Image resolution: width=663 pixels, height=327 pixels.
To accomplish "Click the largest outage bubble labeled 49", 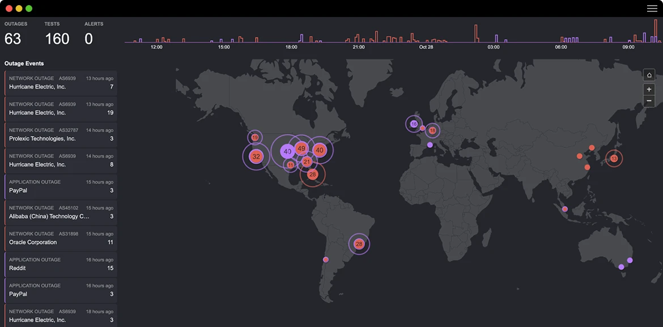I will point(301,148).
